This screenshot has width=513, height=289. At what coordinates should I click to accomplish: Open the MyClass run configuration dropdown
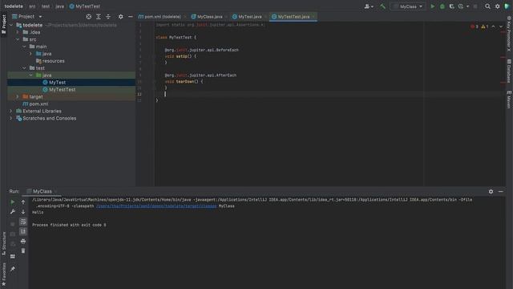pos(408,6)
